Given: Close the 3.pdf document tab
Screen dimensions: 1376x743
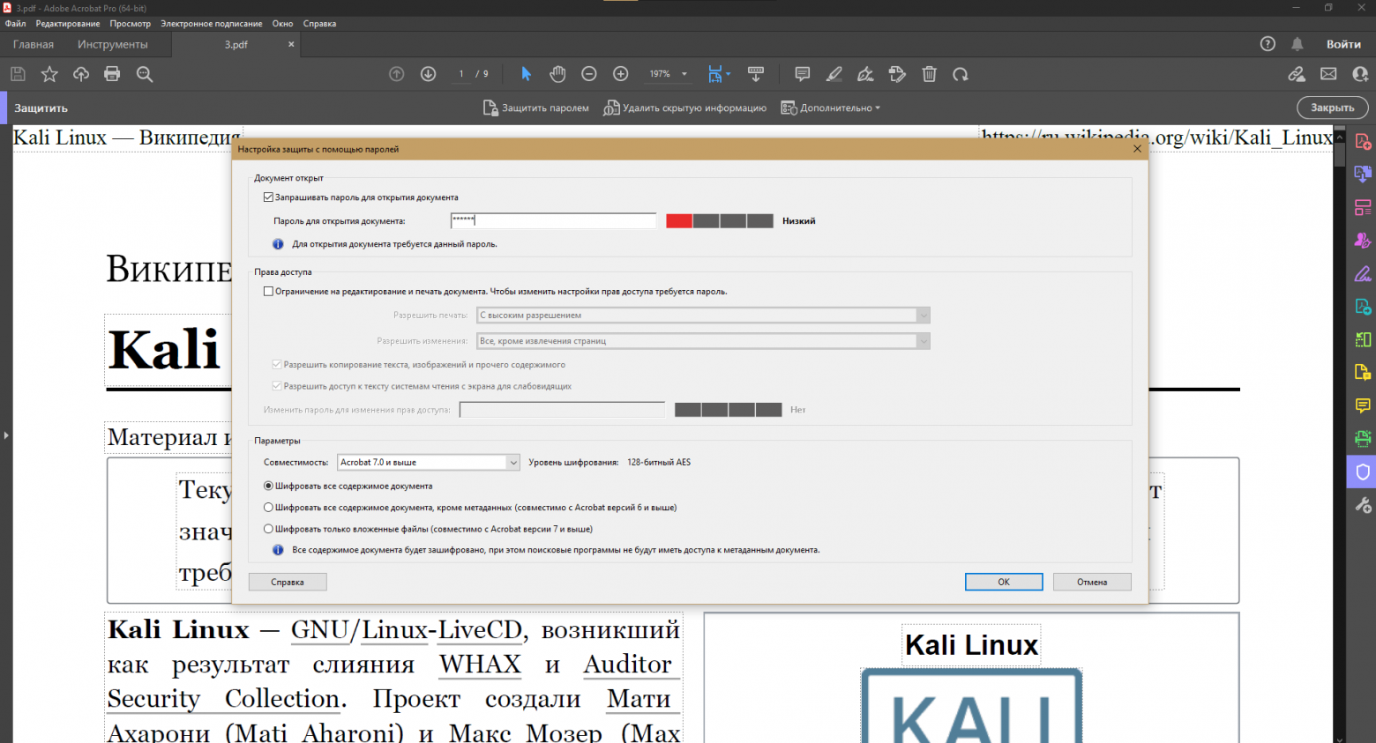Looking at the screenshot, I should point(291,44).
